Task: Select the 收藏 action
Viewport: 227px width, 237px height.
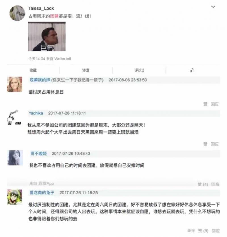Action: point(33,70)
